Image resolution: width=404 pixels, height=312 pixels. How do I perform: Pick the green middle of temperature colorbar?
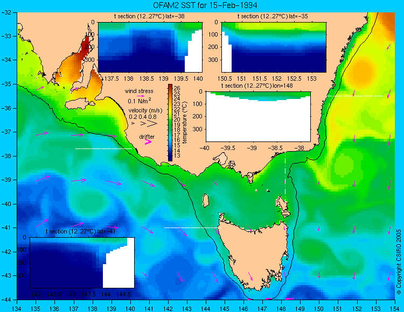170,122
